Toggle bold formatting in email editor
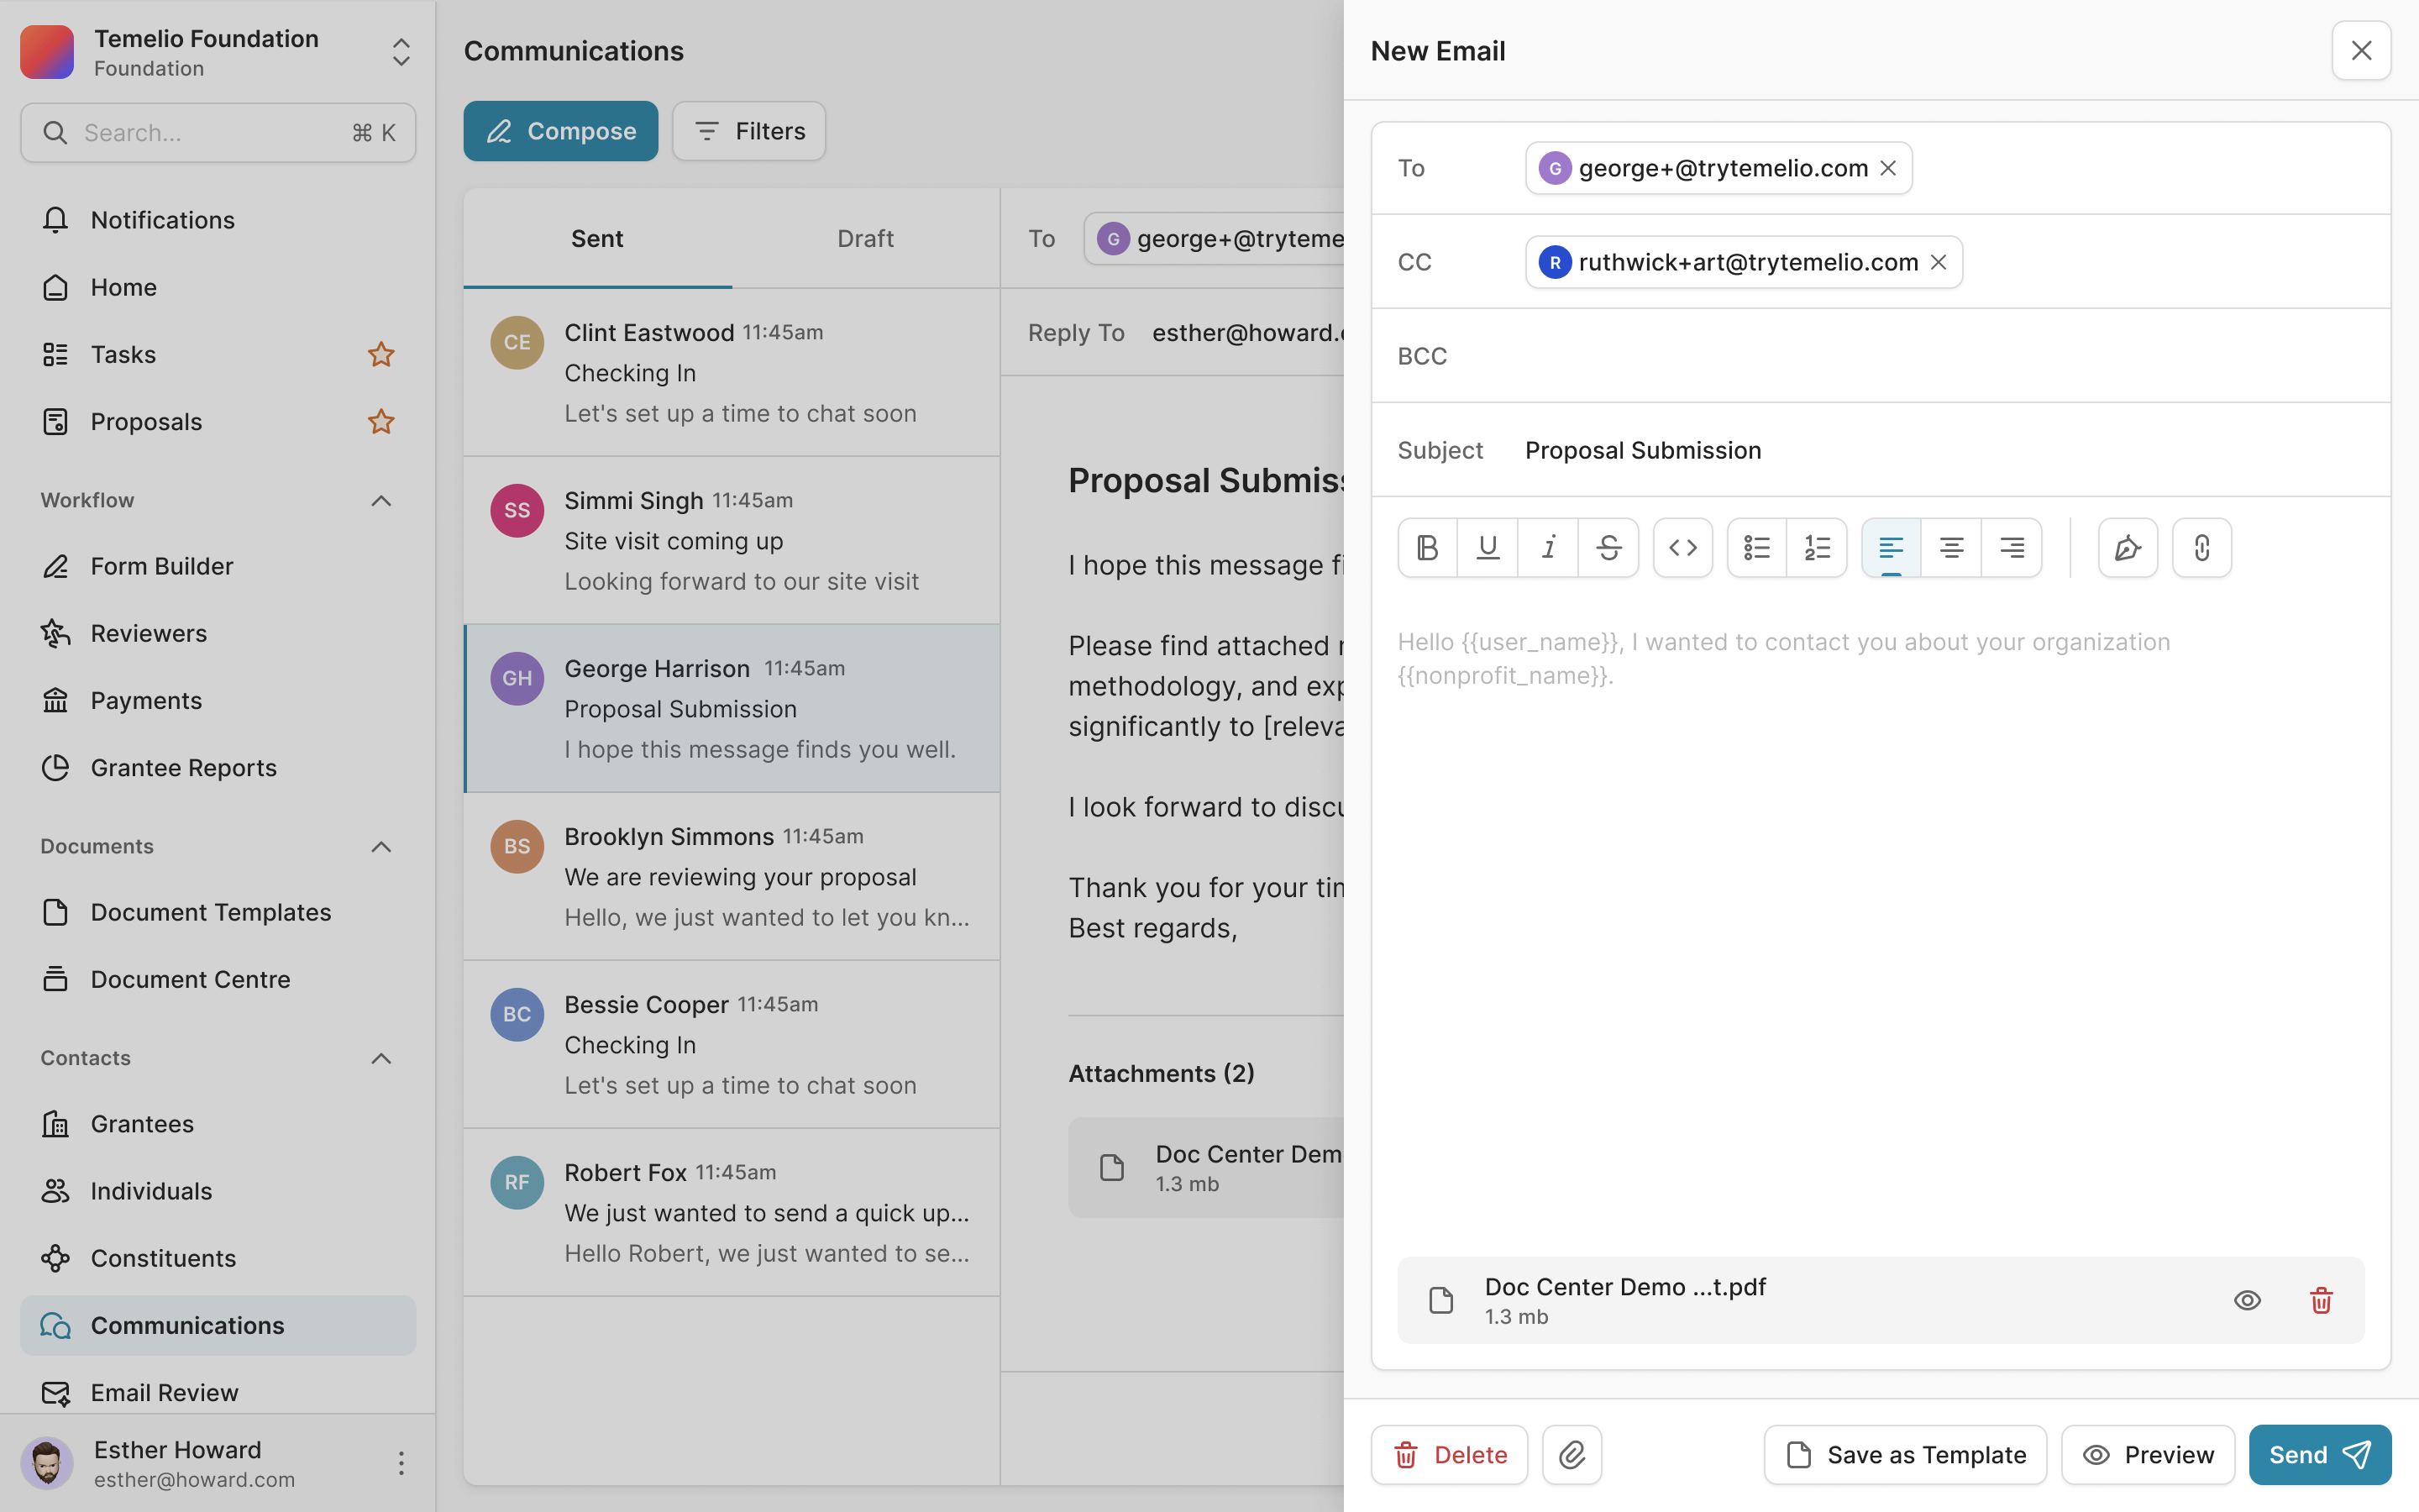The height and width of the screenshot is (1512, 2419). point(1427,548)
